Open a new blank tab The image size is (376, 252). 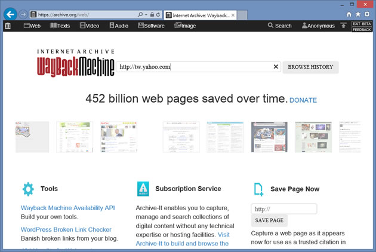242,15
